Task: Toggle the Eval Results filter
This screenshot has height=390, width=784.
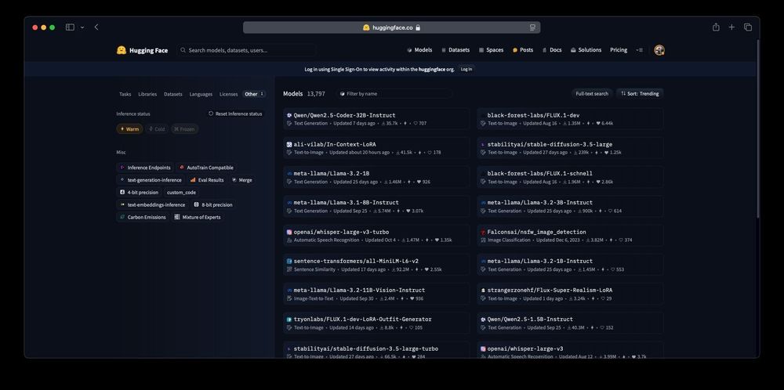Action: (207, 180)
